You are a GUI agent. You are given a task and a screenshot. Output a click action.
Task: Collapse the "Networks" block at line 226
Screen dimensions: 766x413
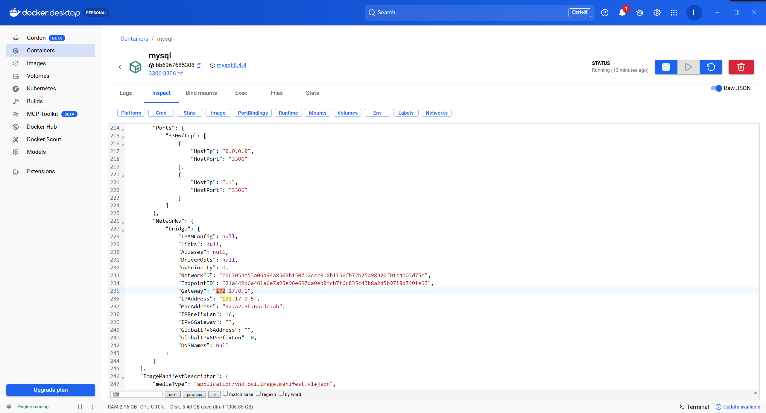(123, 222)
